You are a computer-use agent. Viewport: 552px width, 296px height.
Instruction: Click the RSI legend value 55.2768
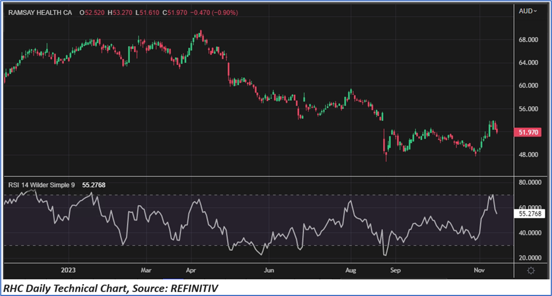pos(94,185)
